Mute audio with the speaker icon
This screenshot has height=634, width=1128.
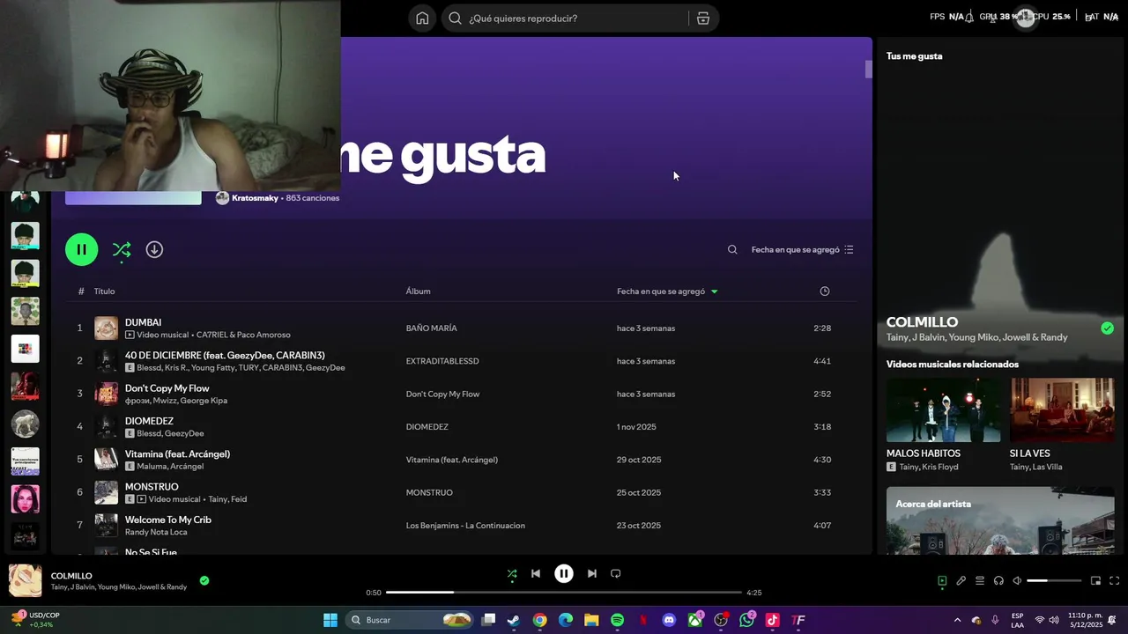[x=1017, y=581]
